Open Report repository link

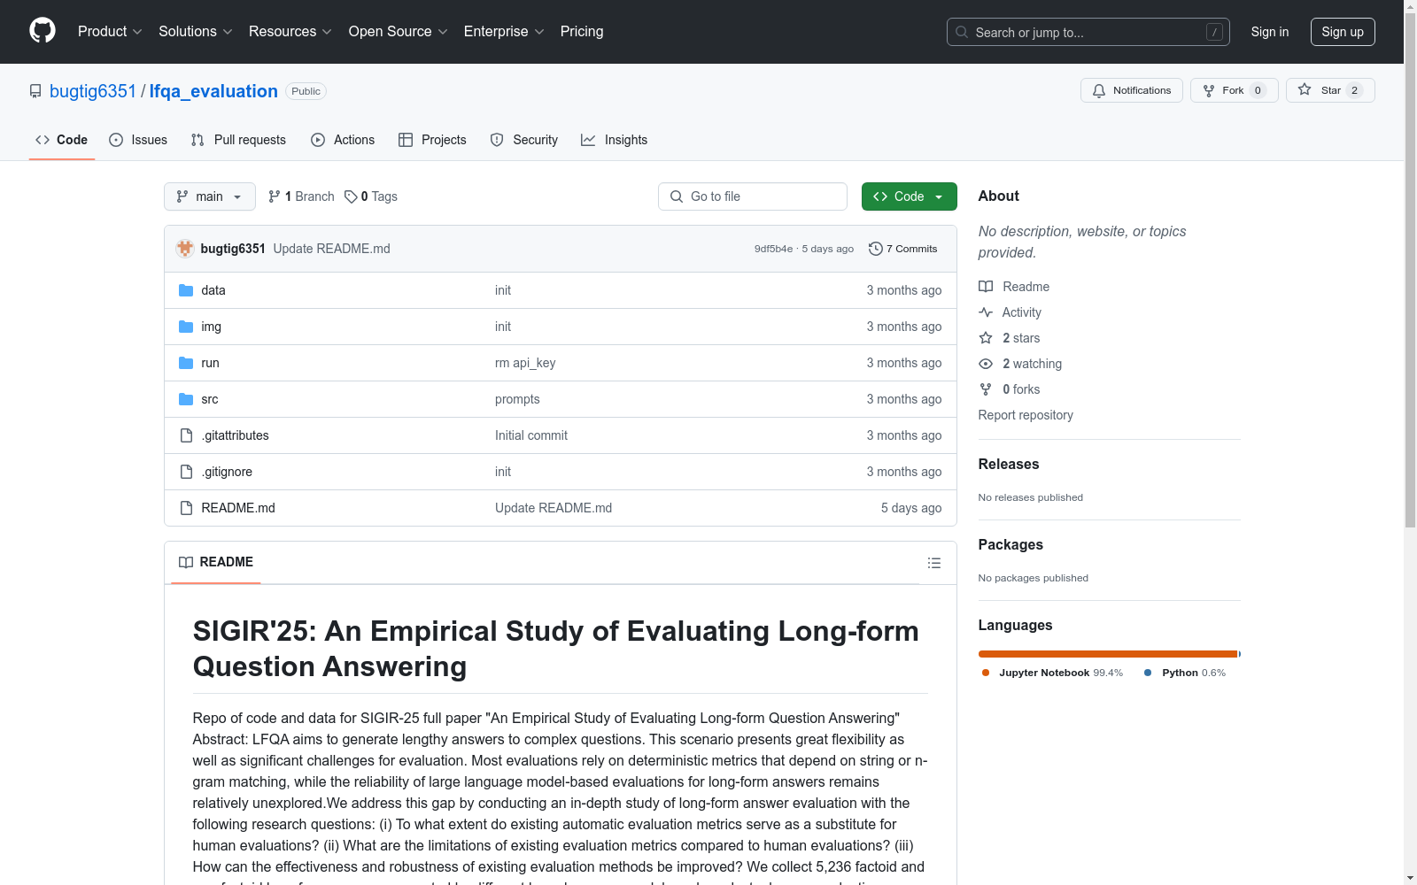(x=1025, y=415)
